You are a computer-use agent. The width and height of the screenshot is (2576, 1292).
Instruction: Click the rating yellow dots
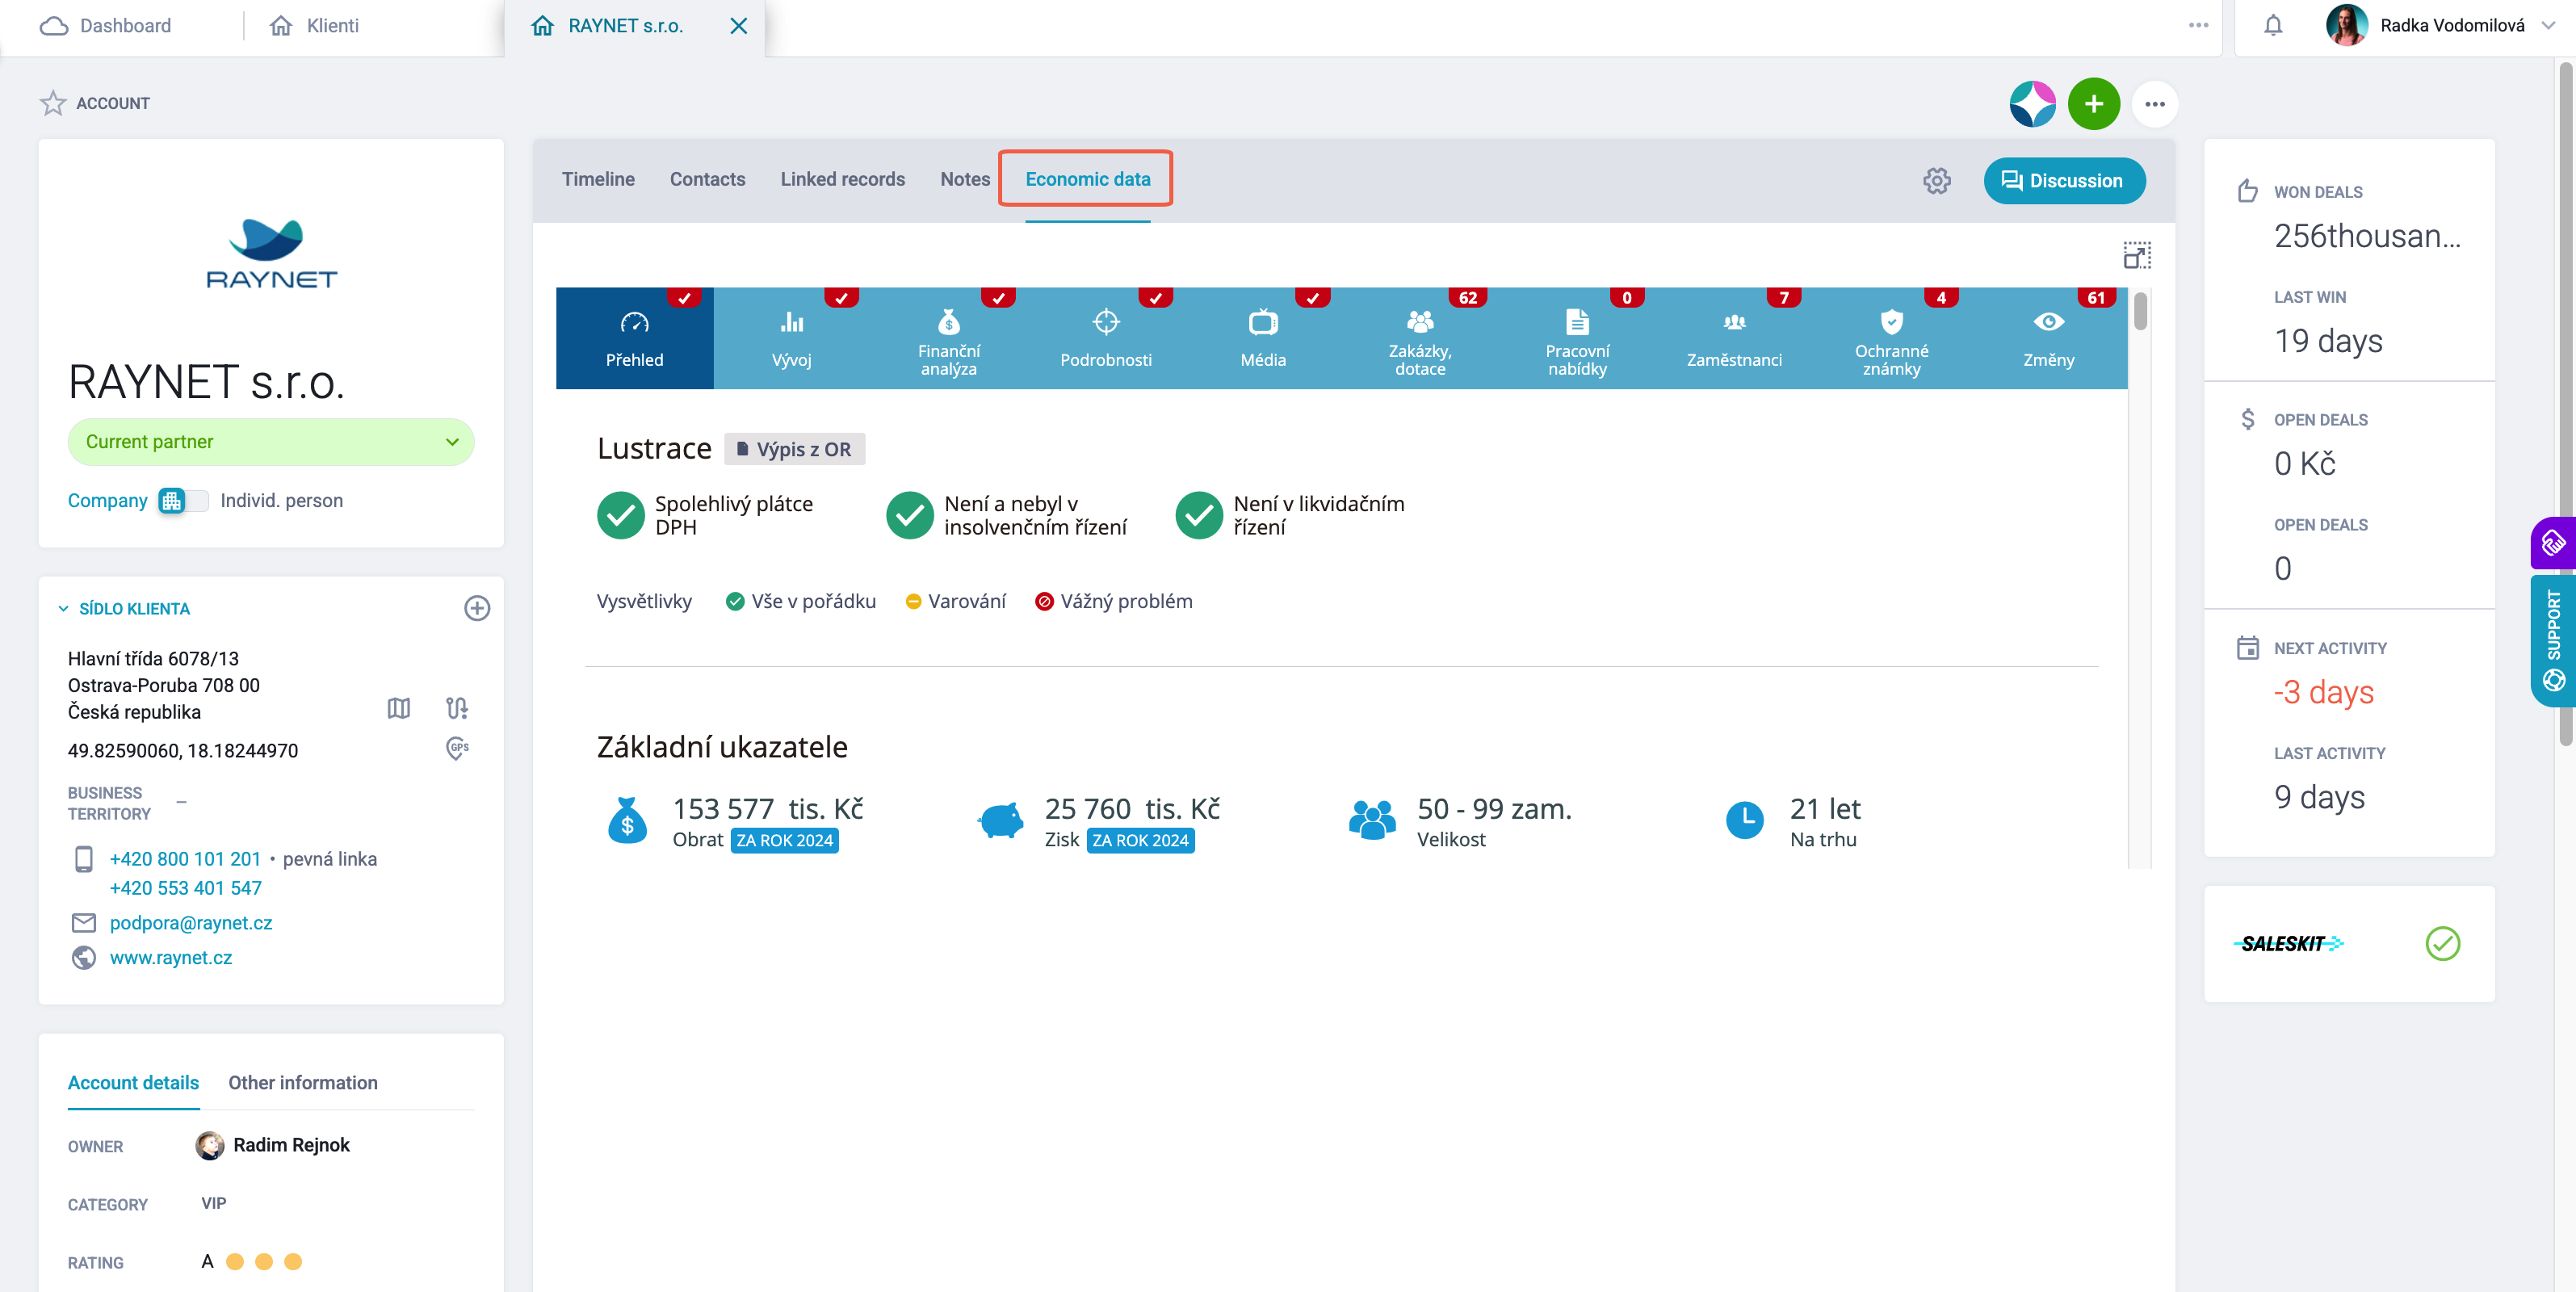[x=263, y=1262]
